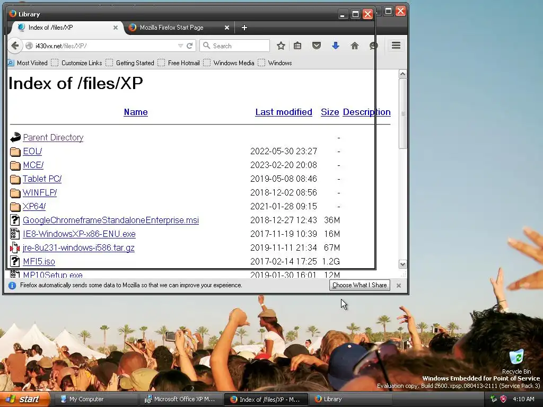
Task: Dismiss the data sharing notification bar
Action: [x=399, y=286]
